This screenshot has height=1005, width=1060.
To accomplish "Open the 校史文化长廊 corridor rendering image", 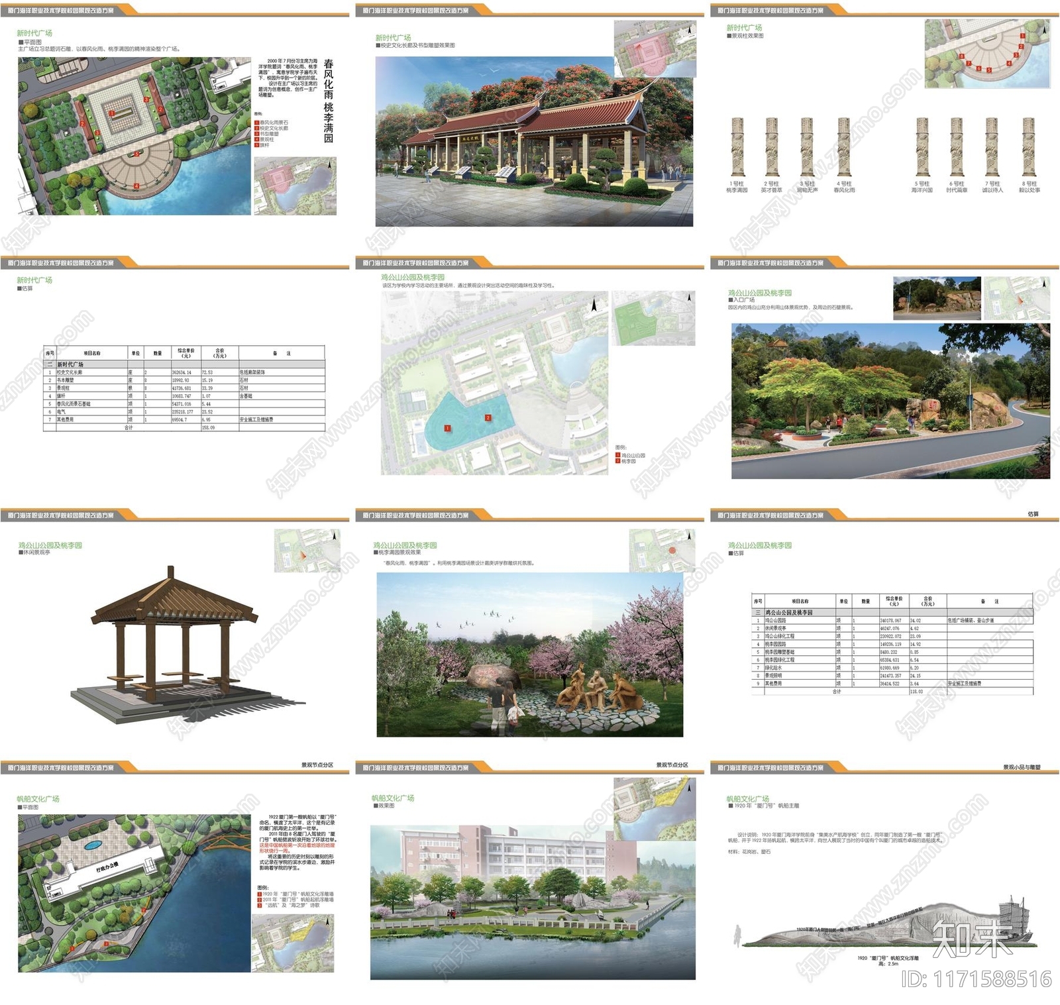I will pos(534,141).
